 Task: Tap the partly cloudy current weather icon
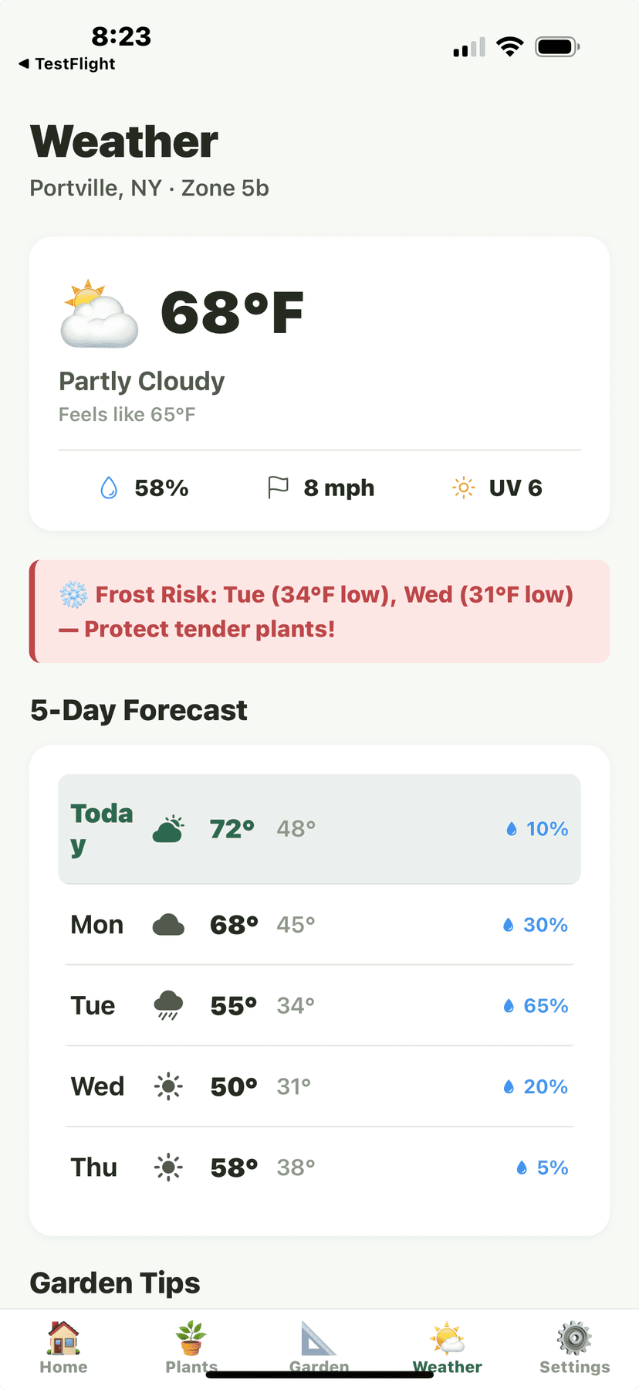click(99, 314)
